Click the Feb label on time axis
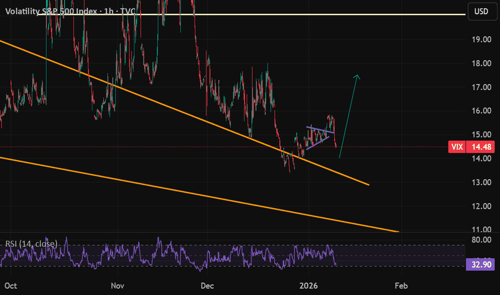Screen dimensions: 500x295 click(x=400, y=285)
